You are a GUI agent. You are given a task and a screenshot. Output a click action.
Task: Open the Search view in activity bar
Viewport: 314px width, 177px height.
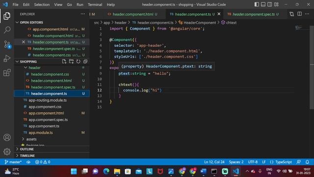[7, 30]
